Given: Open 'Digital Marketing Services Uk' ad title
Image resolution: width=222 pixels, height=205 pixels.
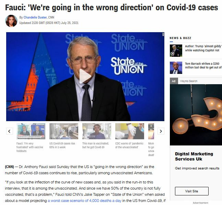Looking at the screenshot, I should (x=194, y=156).
